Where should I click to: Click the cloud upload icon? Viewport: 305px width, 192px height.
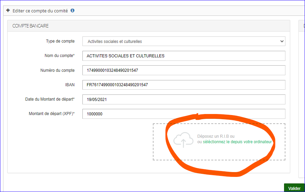point(183,140)
